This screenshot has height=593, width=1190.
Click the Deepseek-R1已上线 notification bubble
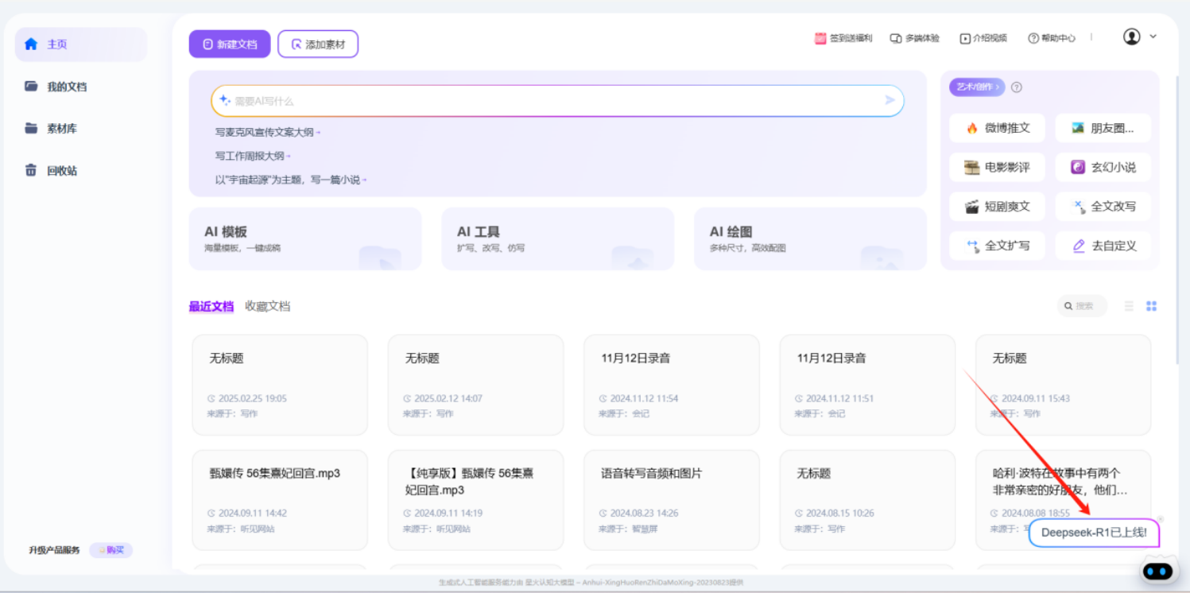pos(1094,533)
